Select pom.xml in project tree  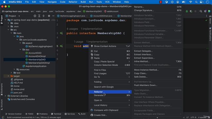(x=18, y=93)
